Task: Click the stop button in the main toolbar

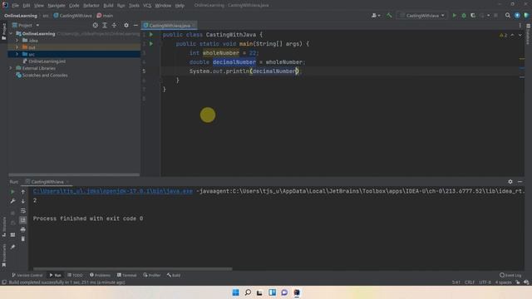Action: 495,16
